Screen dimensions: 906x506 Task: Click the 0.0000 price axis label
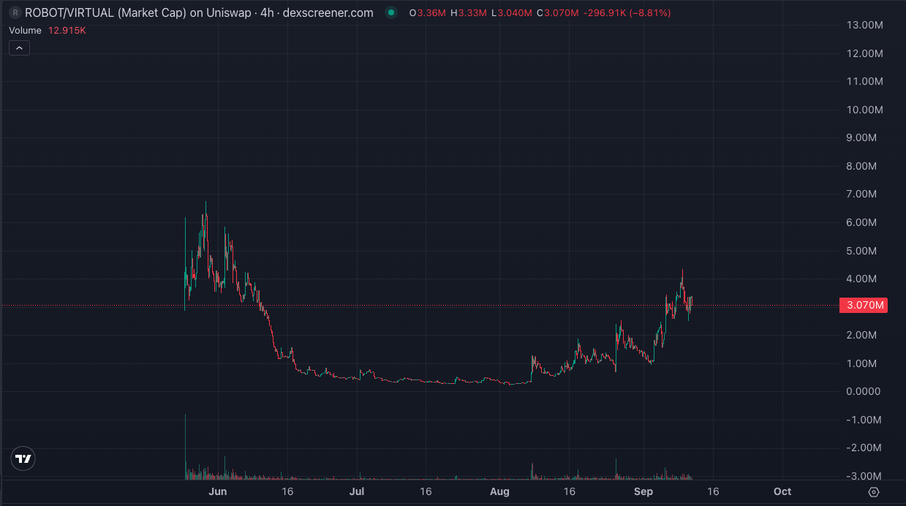(x=865, y=391)
